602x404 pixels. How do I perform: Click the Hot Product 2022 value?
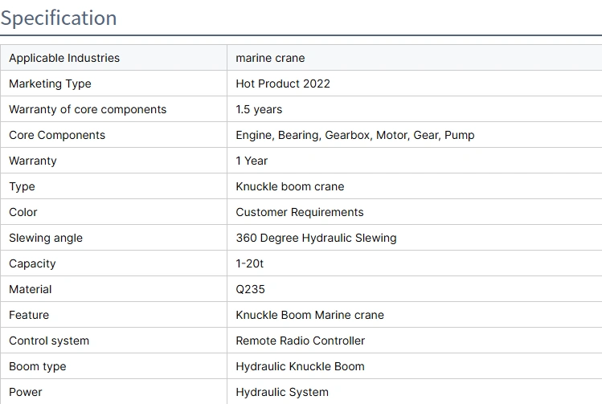283,84
